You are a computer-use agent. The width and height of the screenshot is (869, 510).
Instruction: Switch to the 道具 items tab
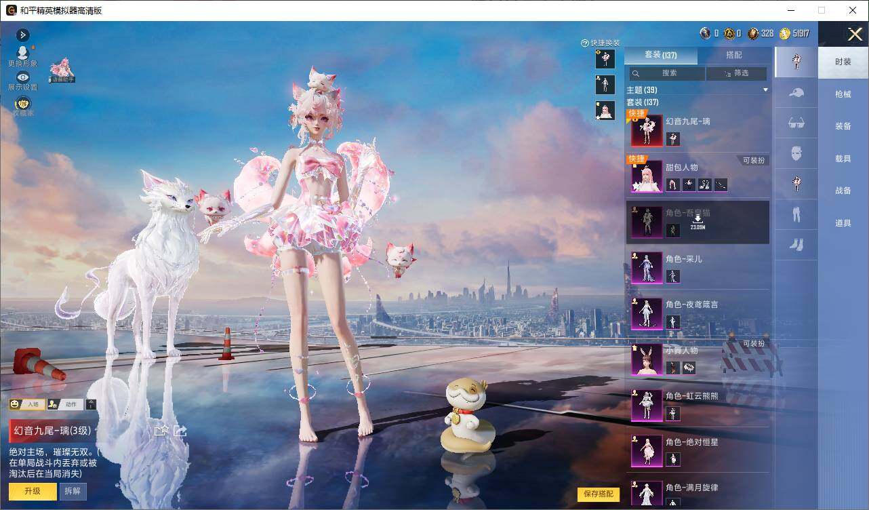tap(843, 223)
